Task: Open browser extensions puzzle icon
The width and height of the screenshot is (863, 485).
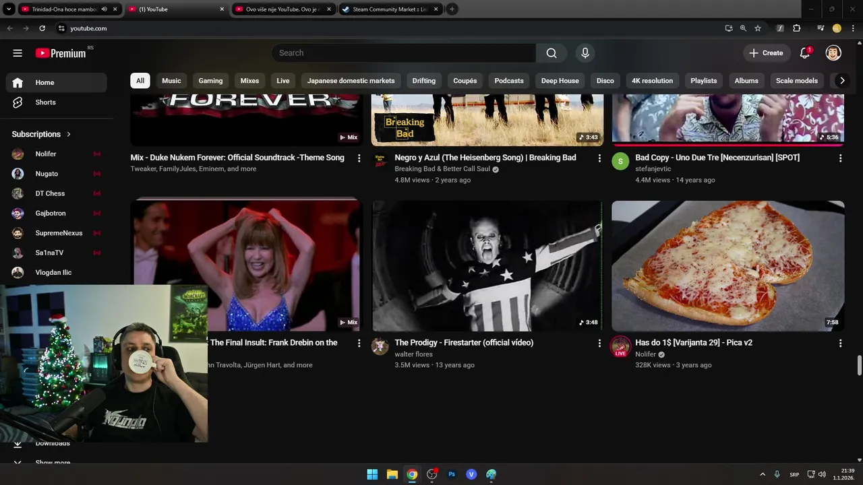Action: point(796,28)
